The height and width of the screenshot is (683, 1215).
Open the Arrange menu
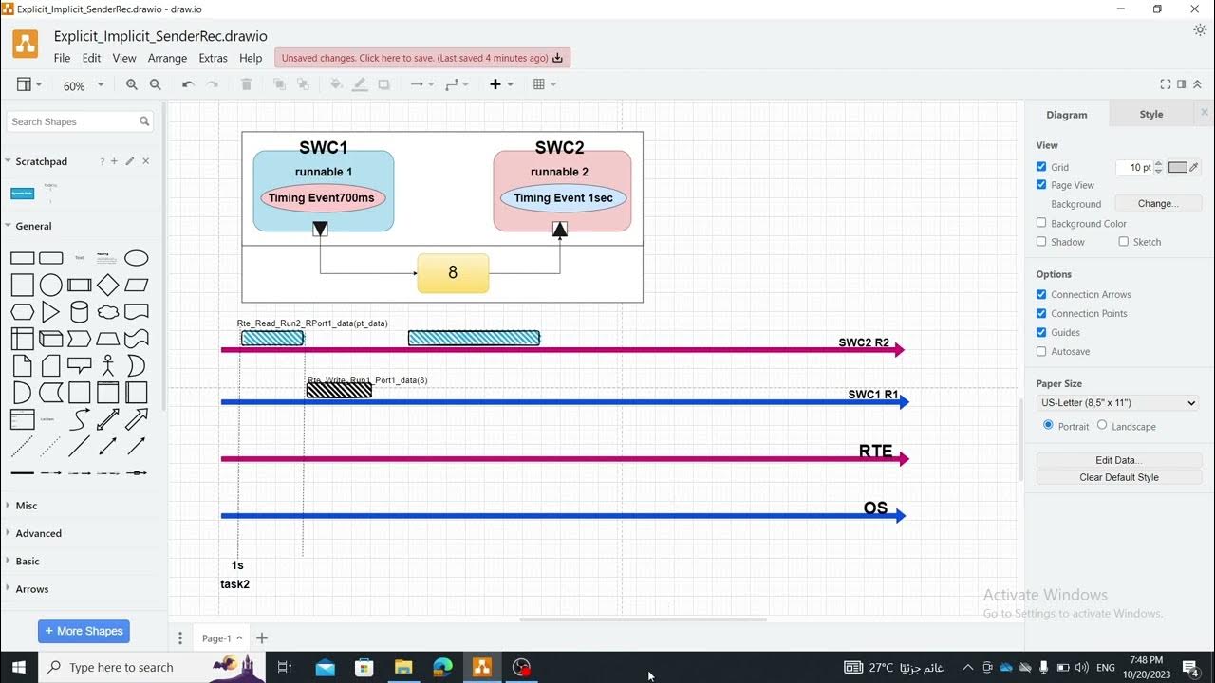click(167, 58)
